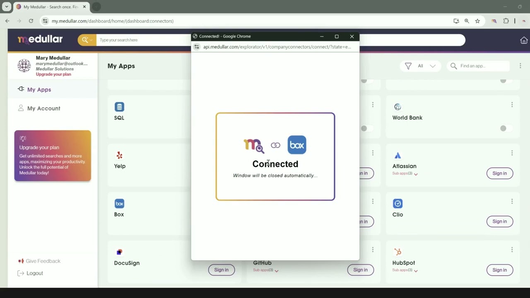Open Chrome tab search dropdown
The height and width of the screenshot is (298, 530).
(7, 7)
